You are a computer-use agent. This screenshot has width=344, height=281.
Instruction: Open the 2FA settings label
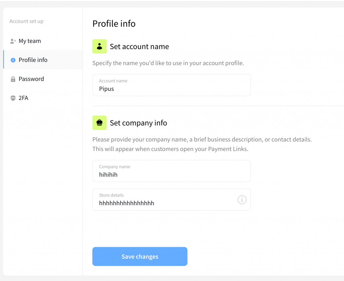(x=24, y=98)
